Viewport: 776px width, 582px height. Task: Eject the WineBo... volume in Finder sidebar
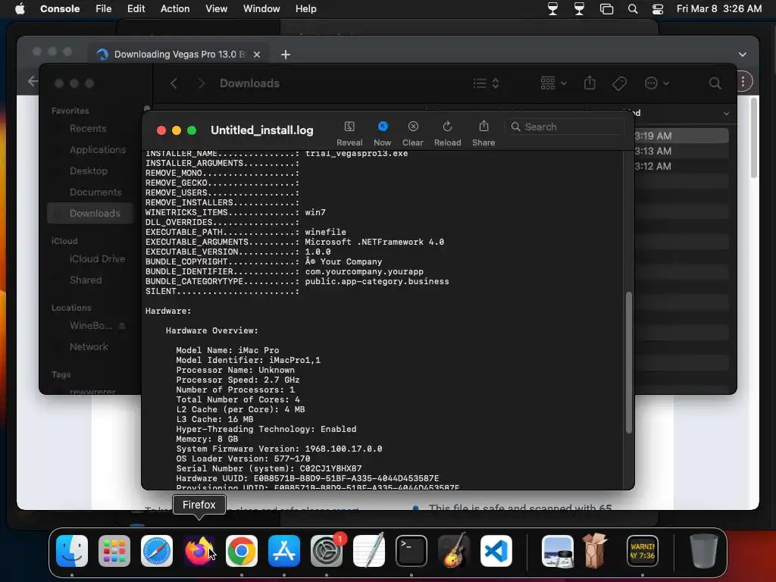[122, 326]
